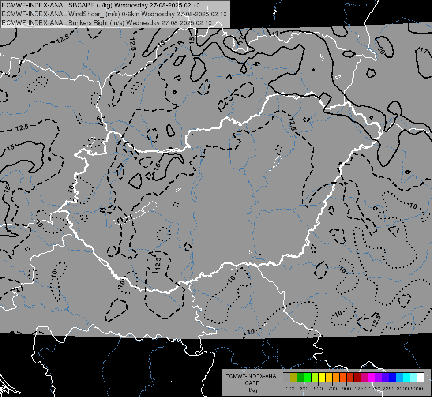The width and height of the screenshot is (432, 397).
Task: Pick the pinkish-magenta CAPE legend swatch
Action: coord(364,378)
